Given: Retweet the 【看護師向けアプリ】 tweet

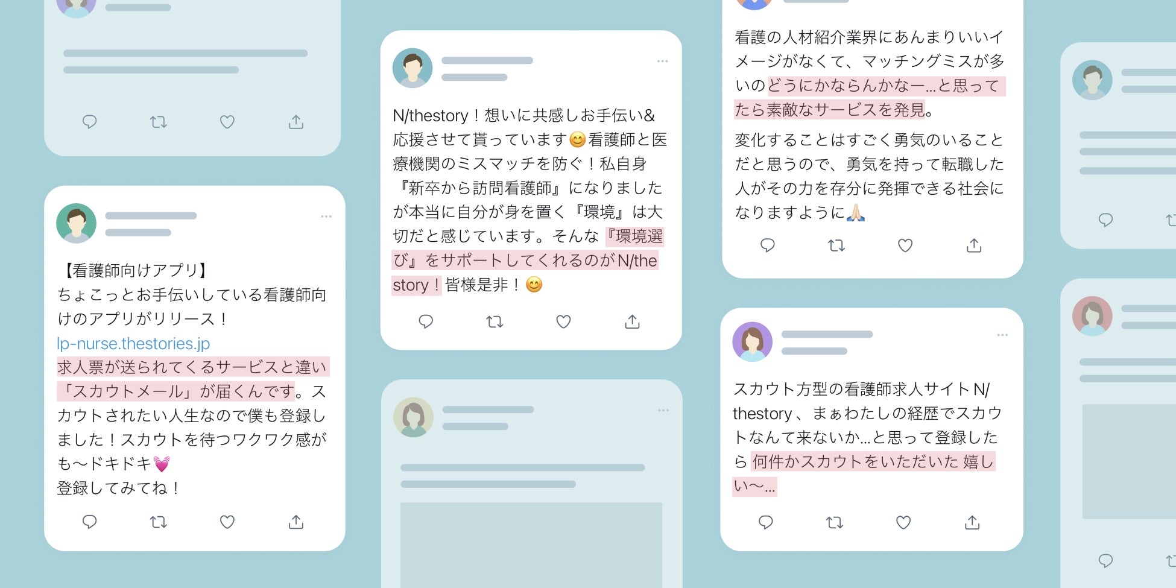Looking at the screenshot, I should (x=158, y=522).
